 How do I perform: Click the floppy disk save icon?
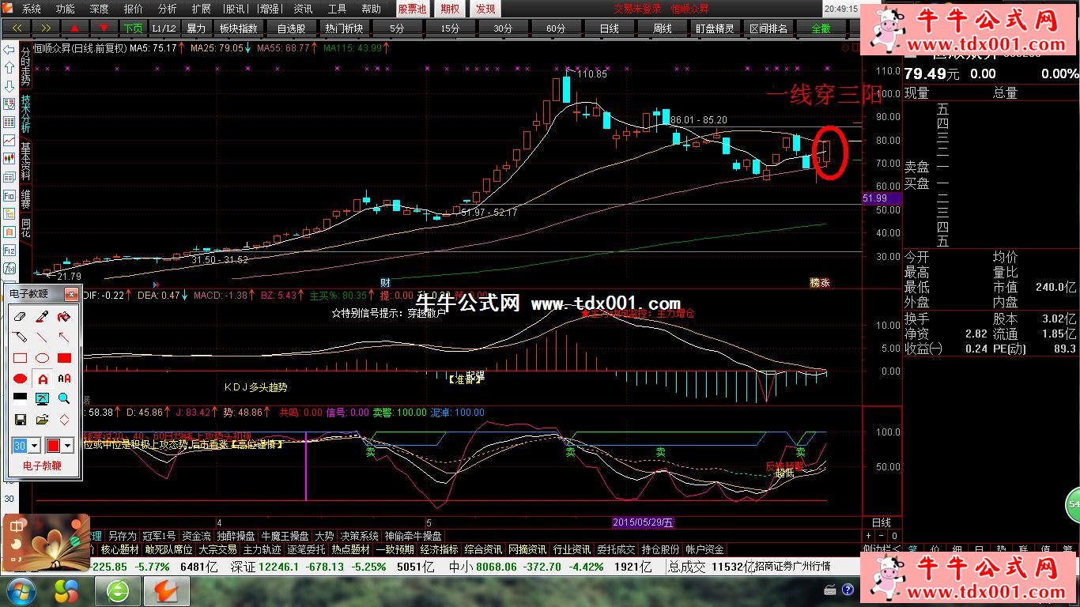pos(21,419)
